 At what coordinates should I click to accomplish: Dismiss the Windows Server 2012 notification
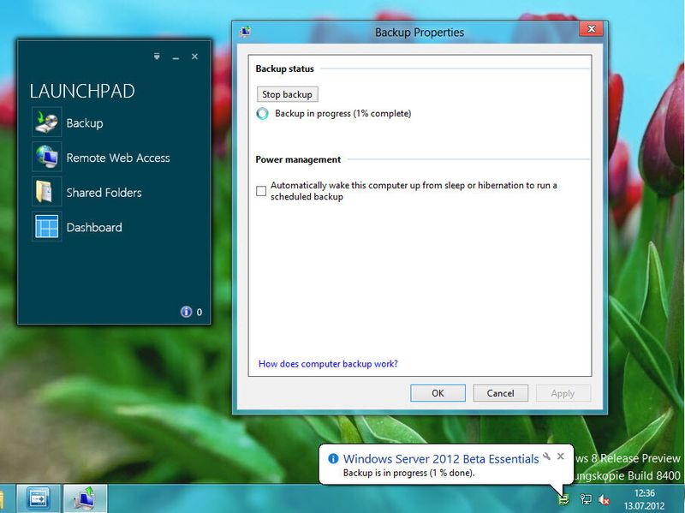coord(562,456)
